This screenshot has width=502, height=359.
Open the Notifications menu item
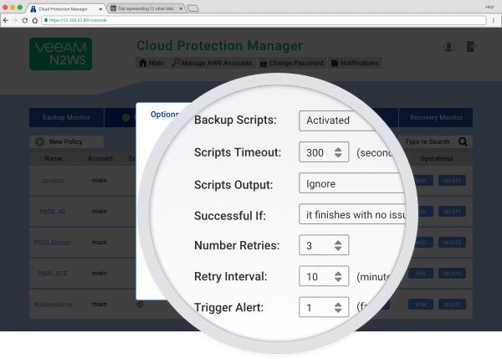point(355,63)
